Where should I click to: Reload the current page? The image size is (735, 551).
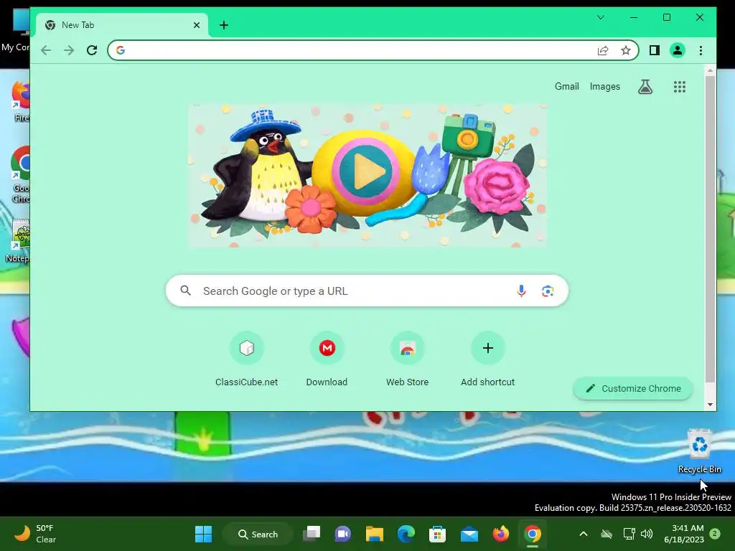(x=92, y=50)
